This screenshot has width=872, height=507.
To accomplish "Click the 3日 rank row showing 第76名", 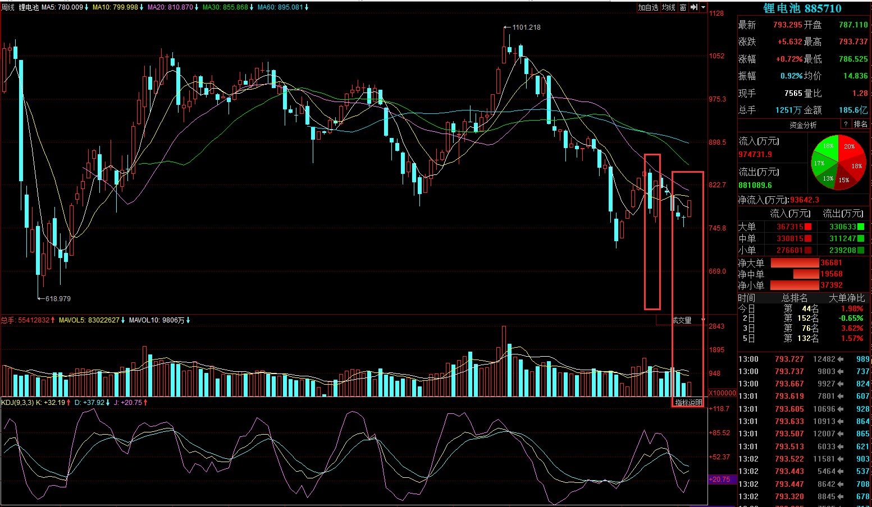I will click(x=804, y=328).
